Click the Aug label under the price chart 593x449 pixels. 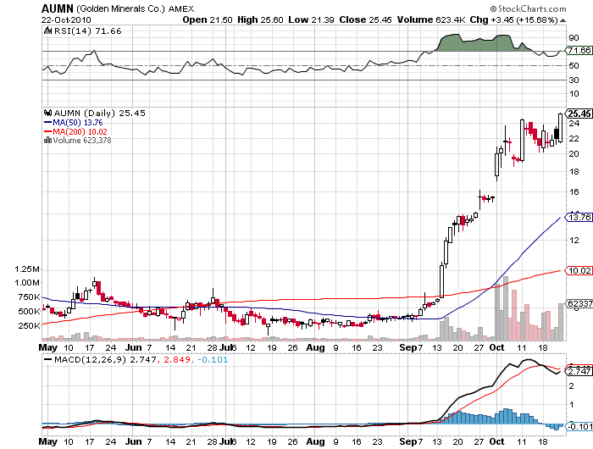315,347
